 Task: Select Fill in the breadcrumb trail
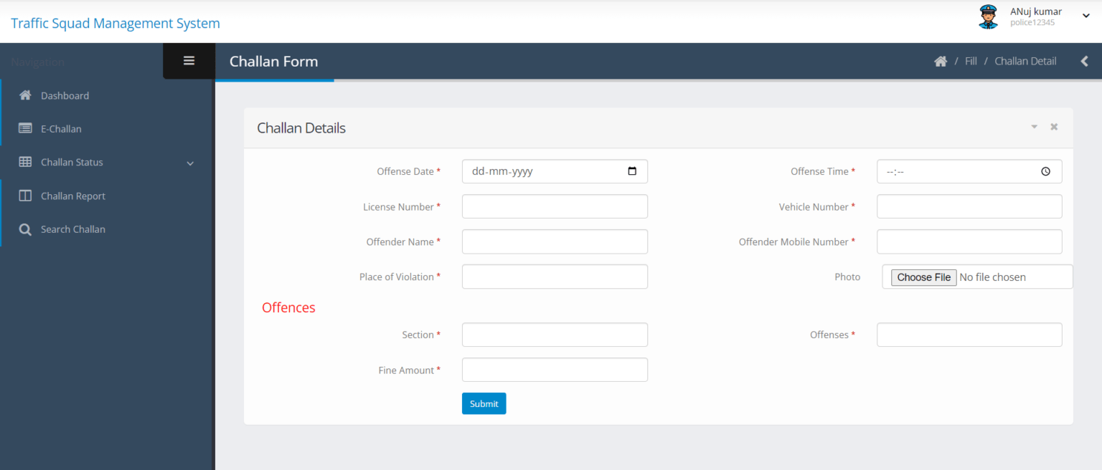[x=970, y=61]
